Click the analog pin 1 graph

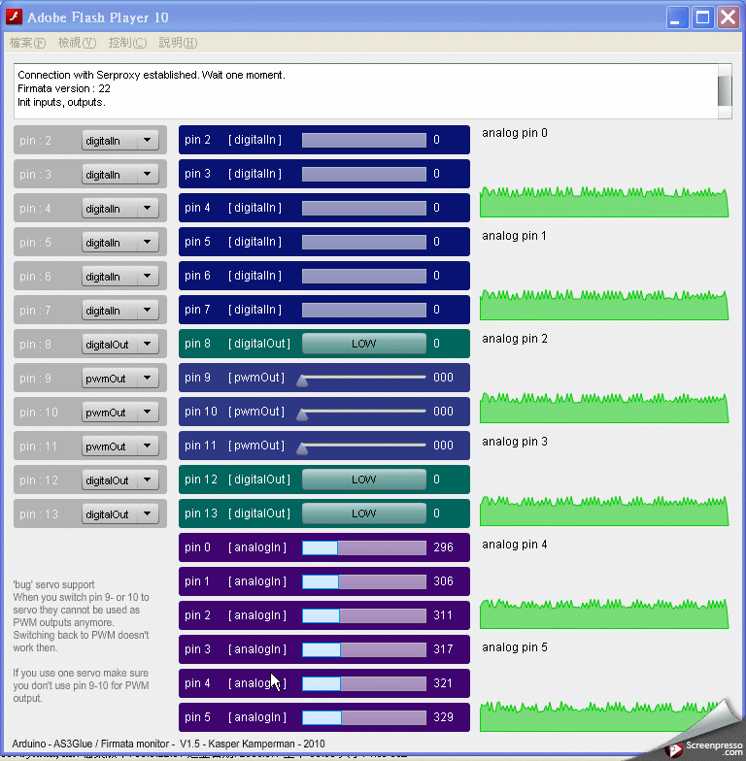click(604, 305)
